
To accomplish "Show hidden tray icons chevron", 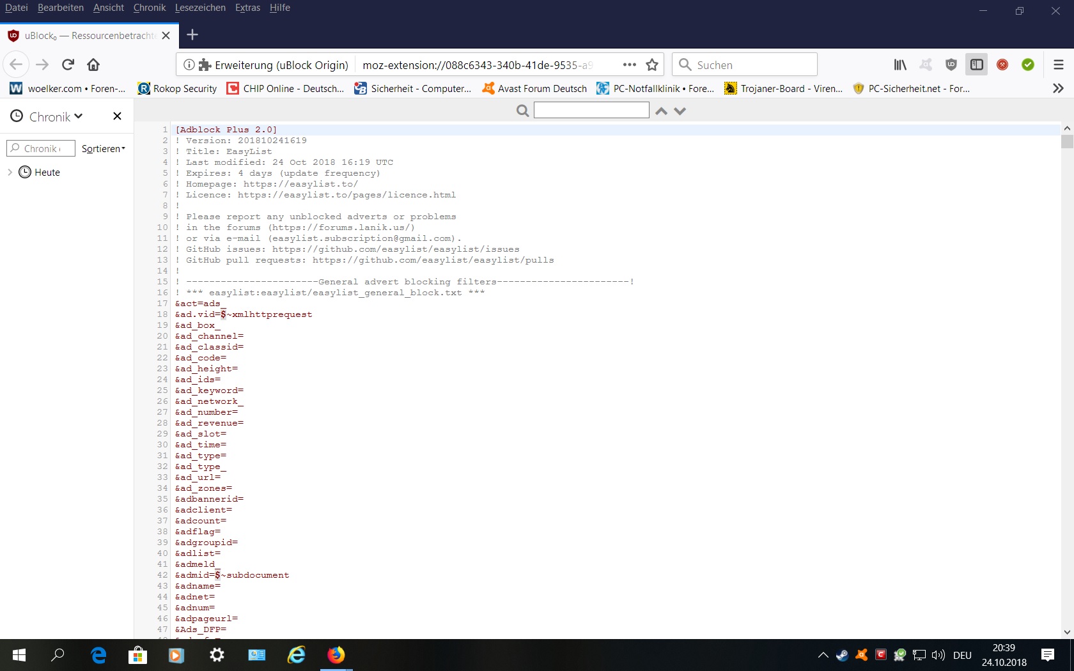I will pyautogui.click(x=823, y=655).
